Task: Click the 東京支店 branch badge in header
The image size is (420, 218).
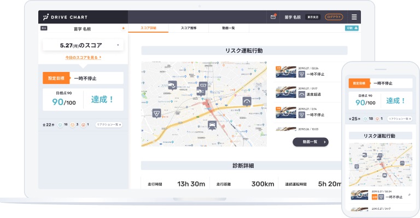Action: [313, 17]
